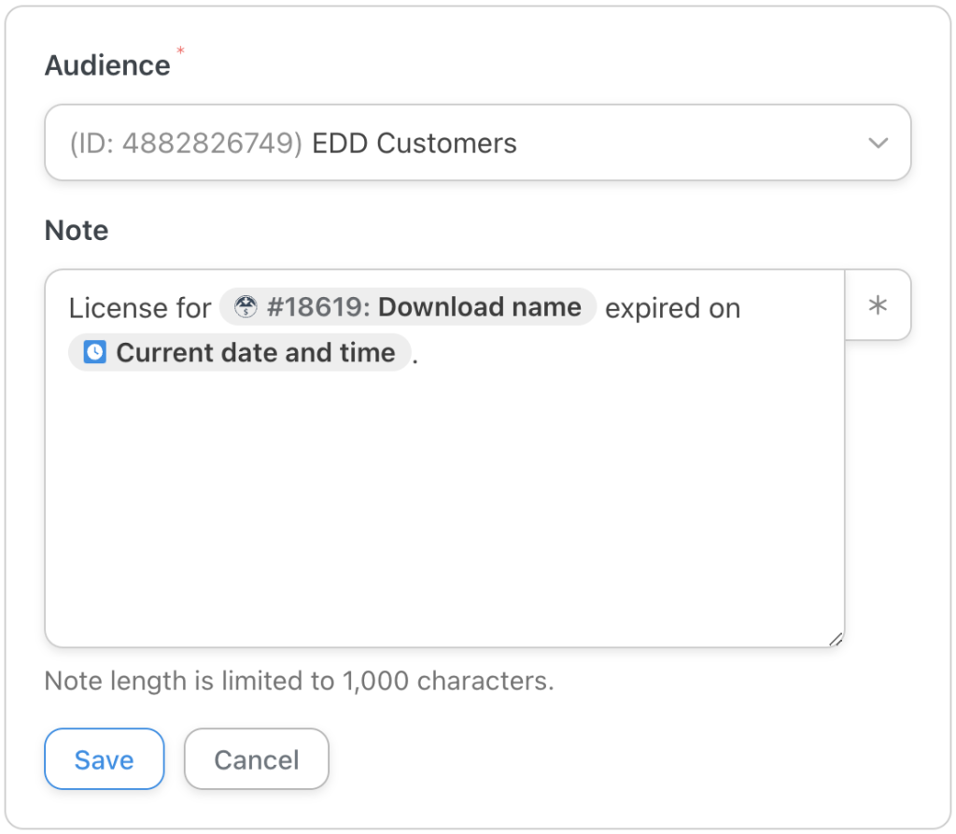The height and width of the screenshot is (834, 956).
Task: Open the audience list showing ID 4882826749
Action: pyautogui.click(x=478, y=143)
